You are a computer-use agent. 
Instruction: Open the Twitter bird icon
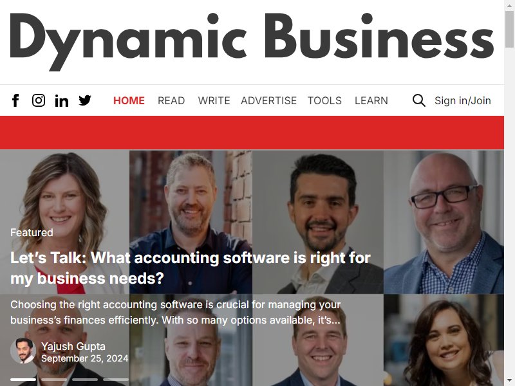(85, 100)
